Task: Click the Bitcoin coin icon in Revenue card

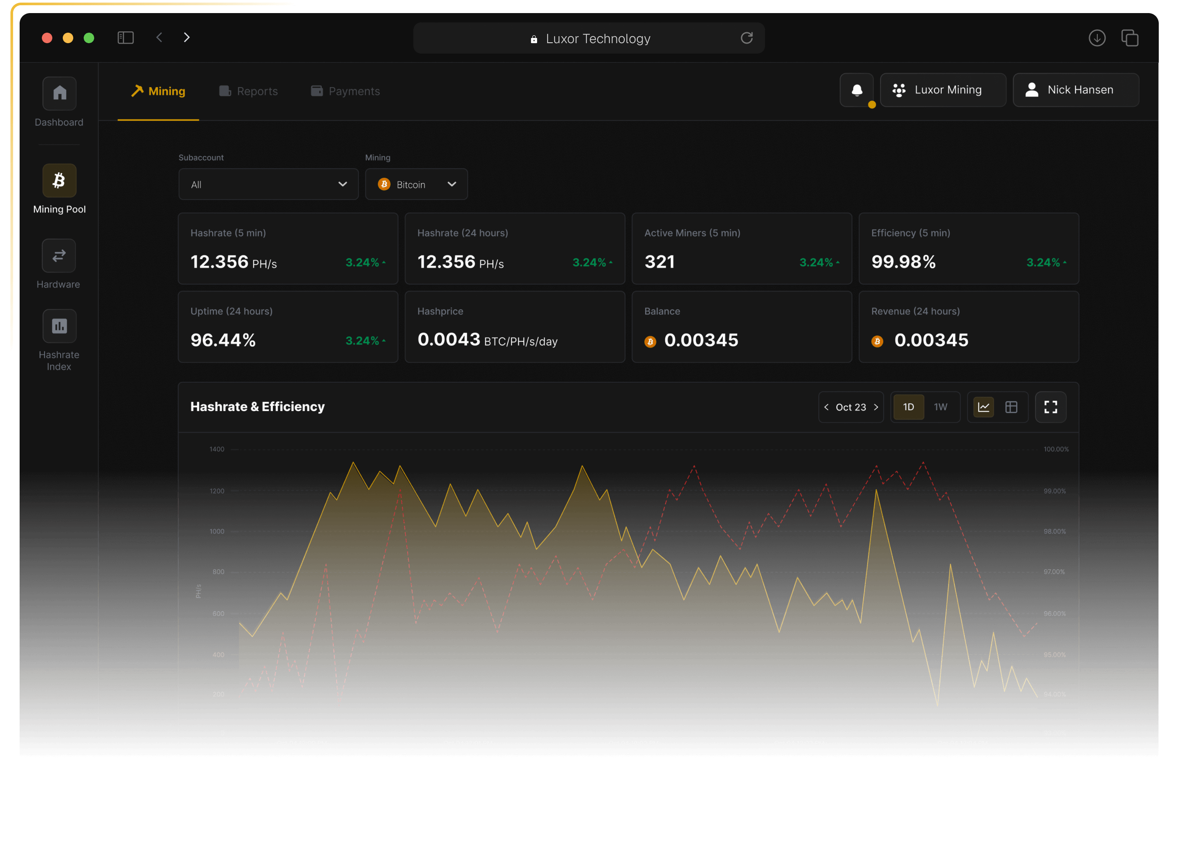Action: (878, 342)
